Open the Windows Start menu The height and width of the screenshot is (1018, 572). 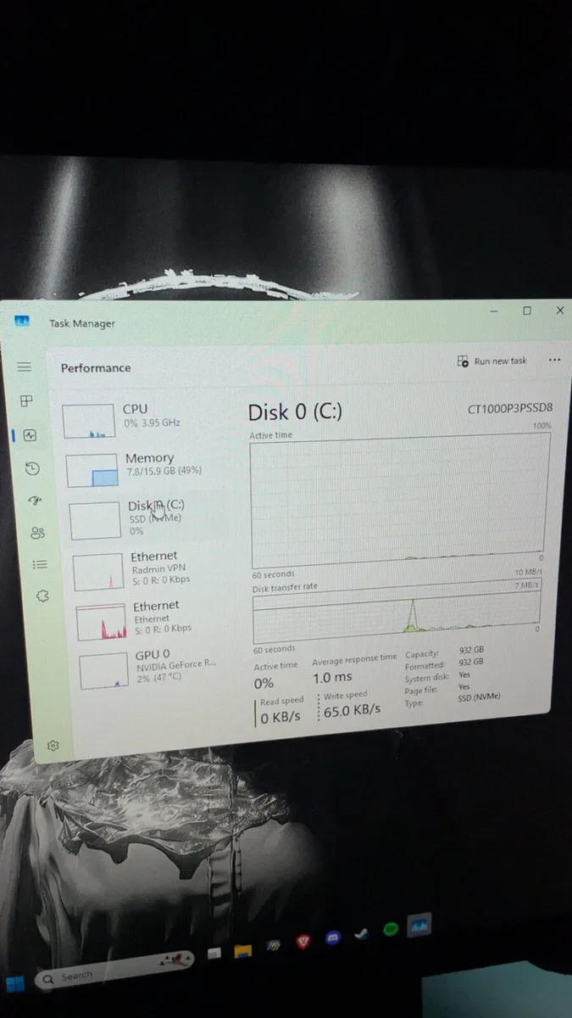[15, 984]
